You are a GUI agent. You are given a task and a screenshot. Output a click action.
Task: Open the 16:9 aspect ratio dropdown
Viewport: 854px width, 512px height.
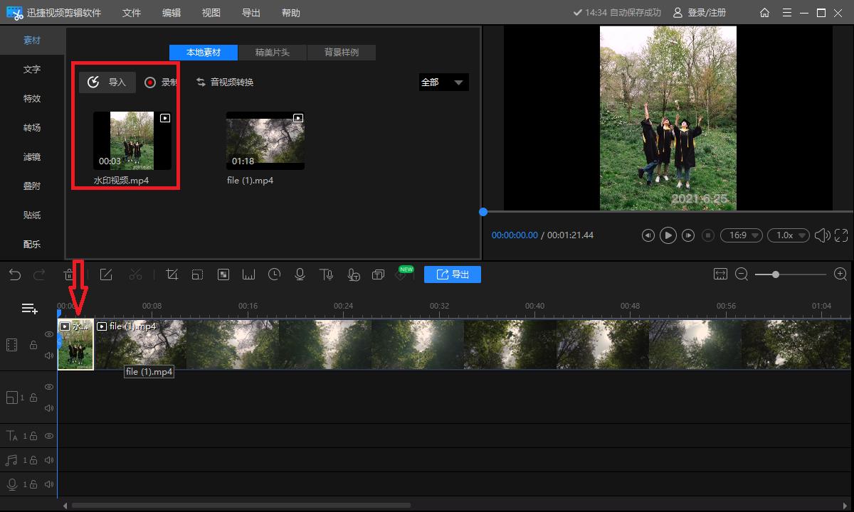tap(741, 235)
